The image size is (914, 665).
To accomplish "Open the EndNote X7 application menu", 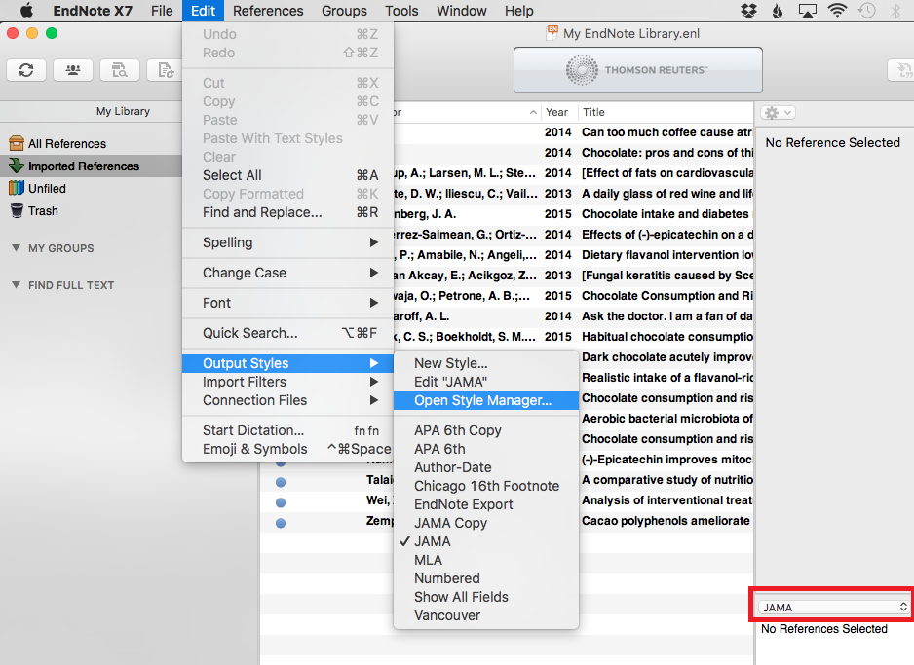I will click(x=93, y=11).
